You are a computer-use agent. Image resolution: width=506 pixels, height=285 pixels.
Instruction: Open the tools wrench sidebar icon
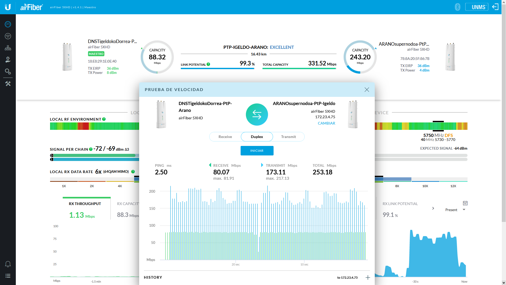click(x=8, y=84)
